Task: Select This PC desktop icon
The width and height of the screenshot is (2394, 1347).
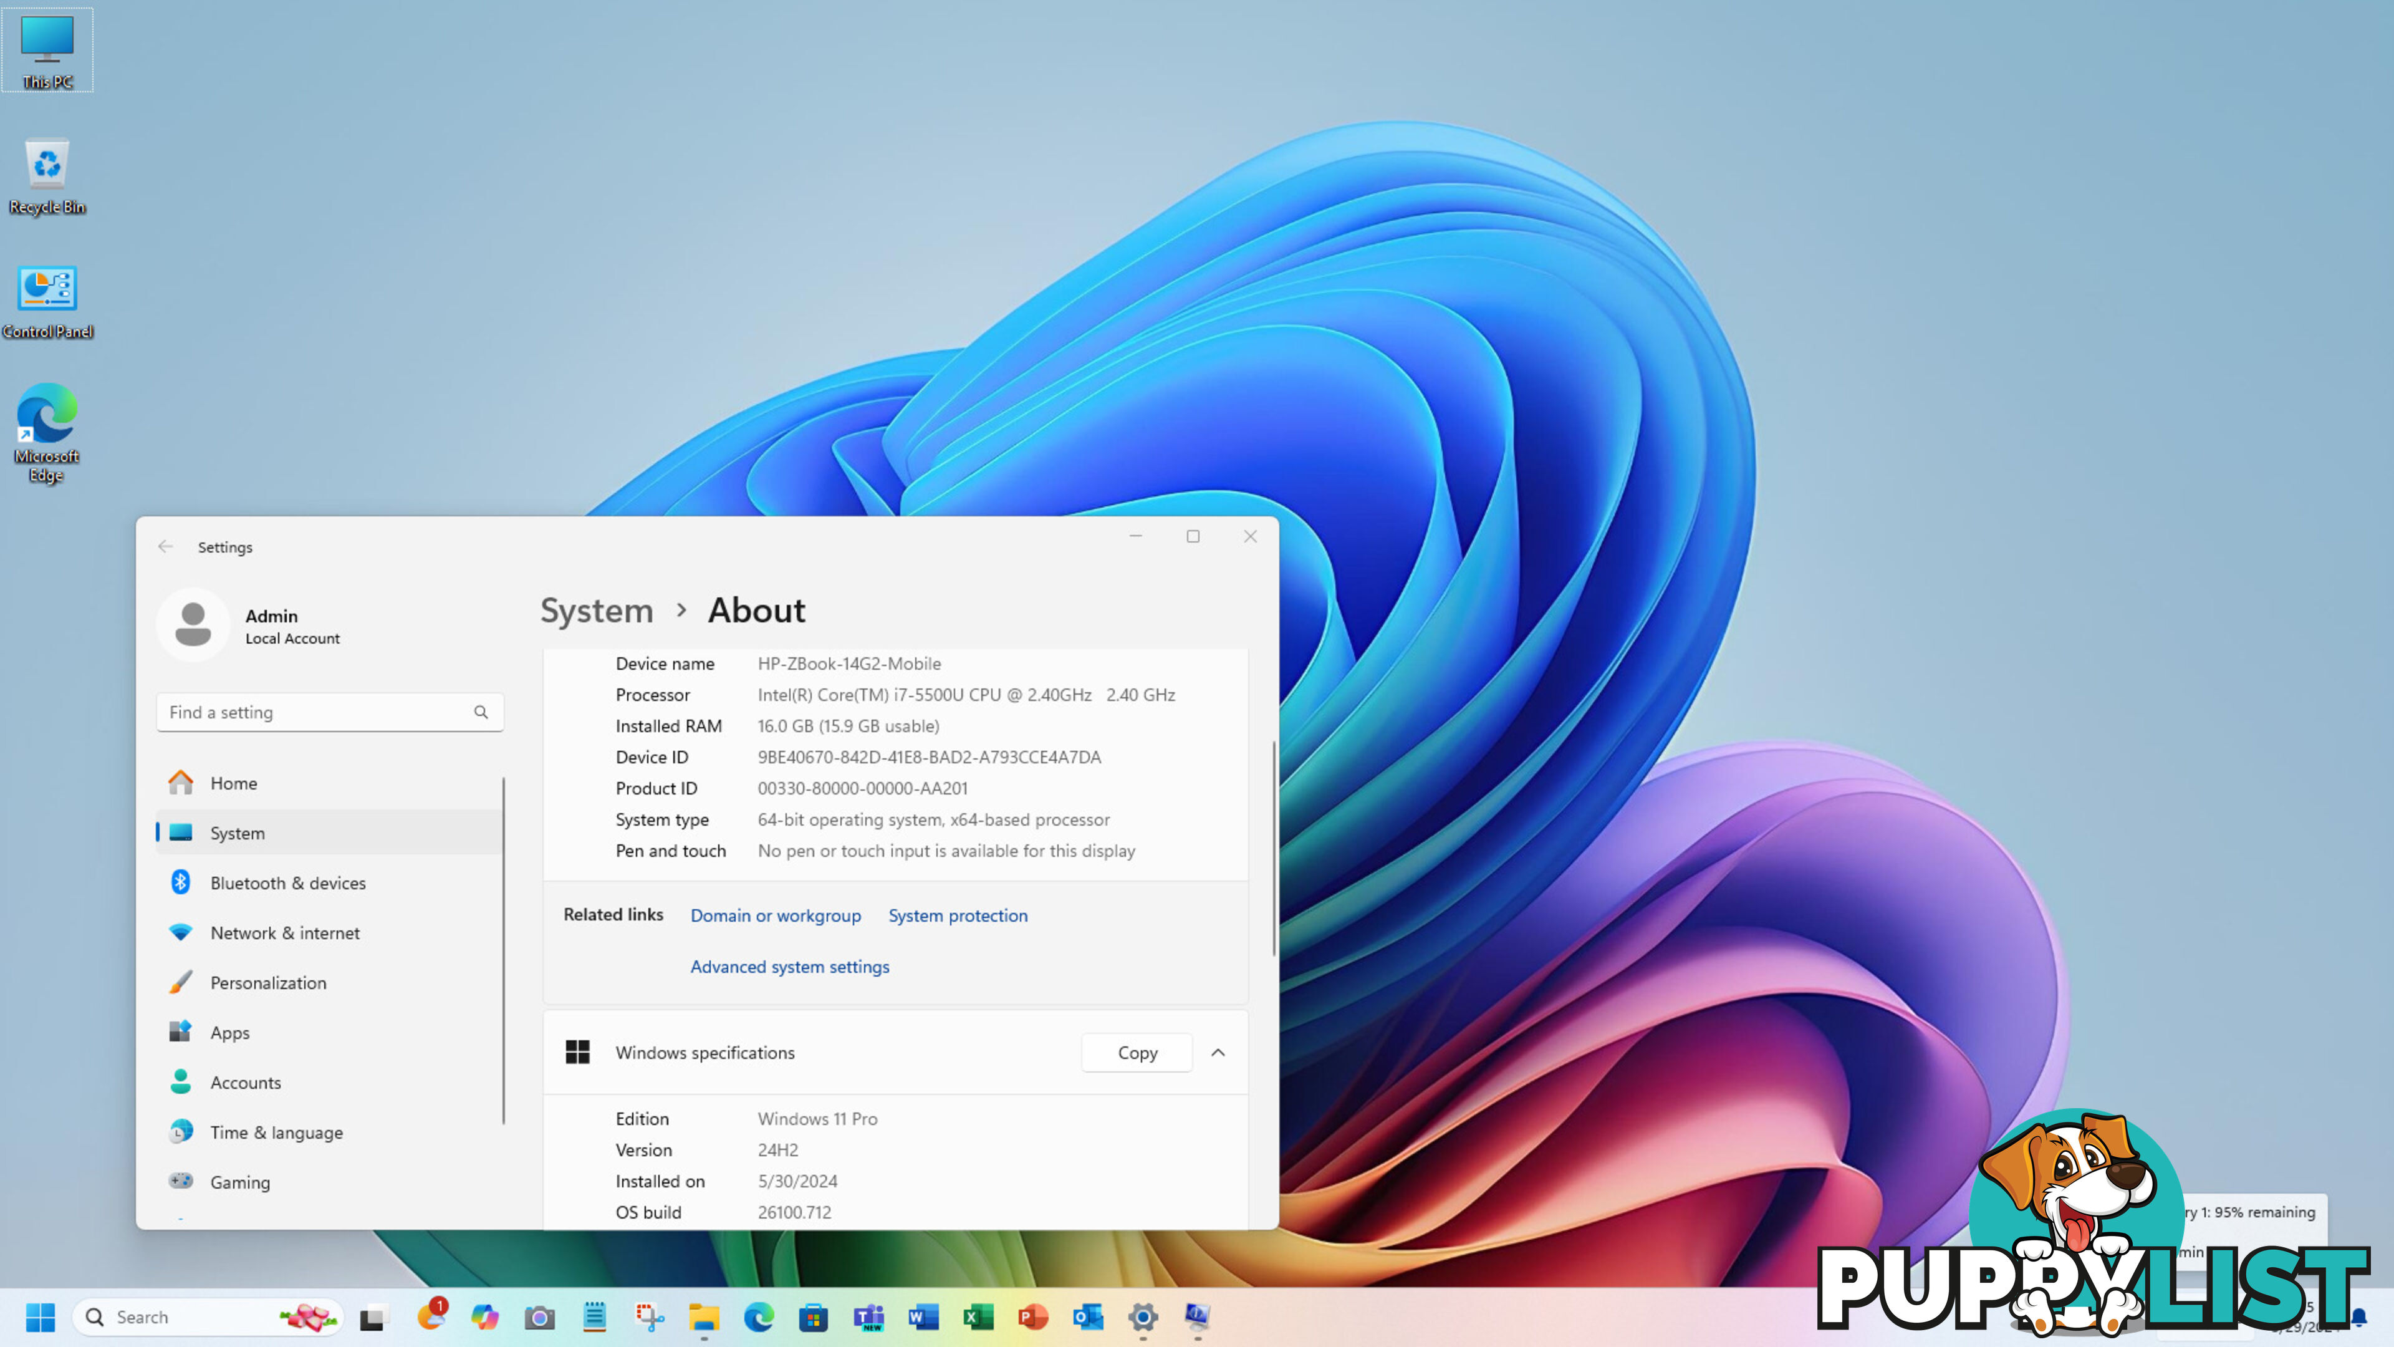Action: pyautogui.click(x=47, y=50)
